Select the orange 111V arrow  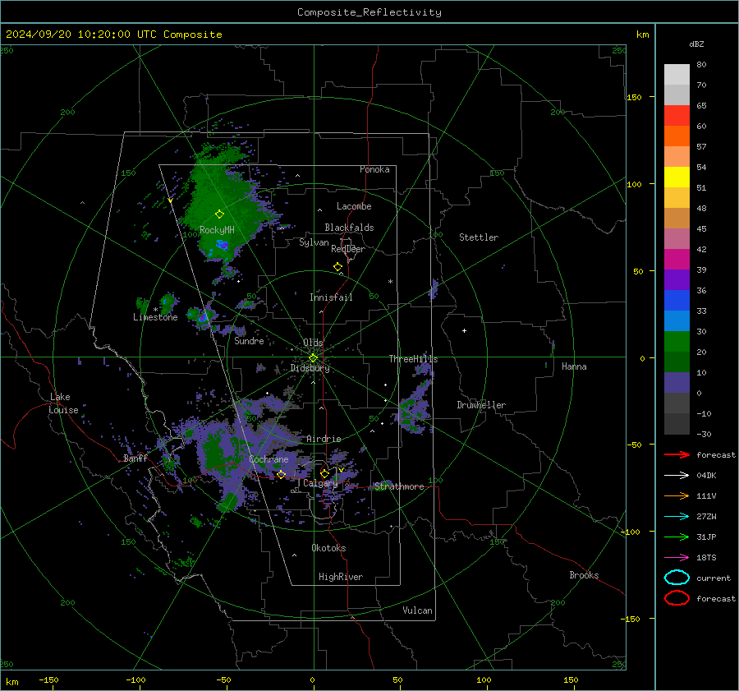point(677,495)
